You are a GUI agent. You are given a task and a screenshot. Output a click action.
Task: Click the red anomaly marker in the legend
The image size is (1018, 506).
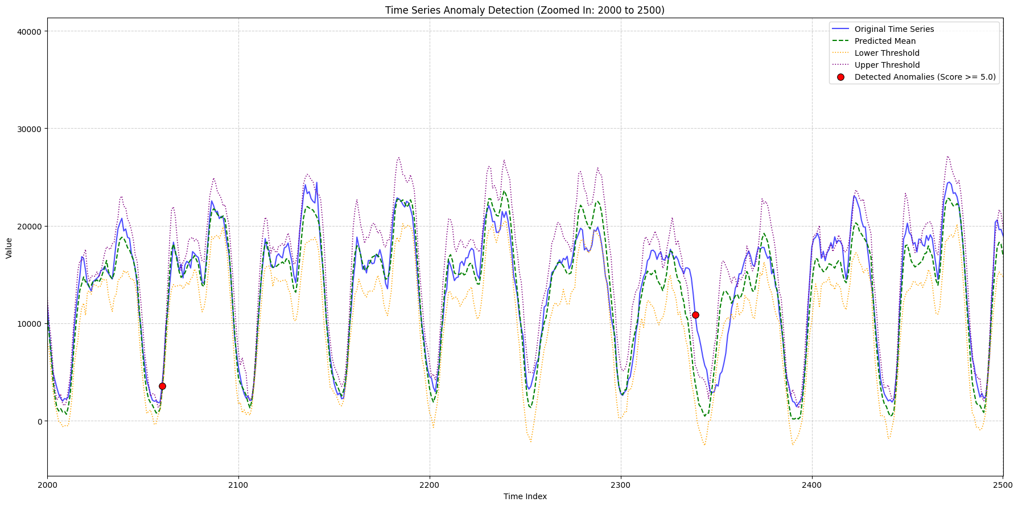(x=840, y=77)
